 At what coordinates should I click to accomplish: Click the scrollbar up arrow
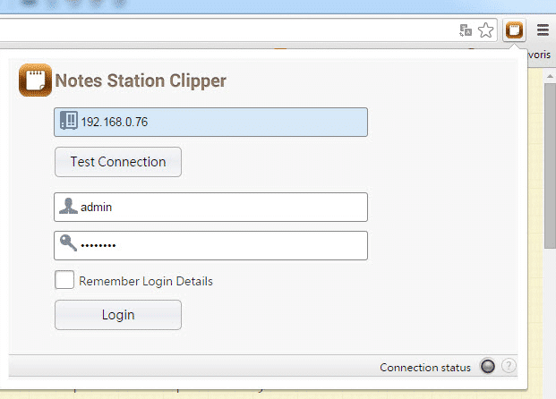point(550,76)
